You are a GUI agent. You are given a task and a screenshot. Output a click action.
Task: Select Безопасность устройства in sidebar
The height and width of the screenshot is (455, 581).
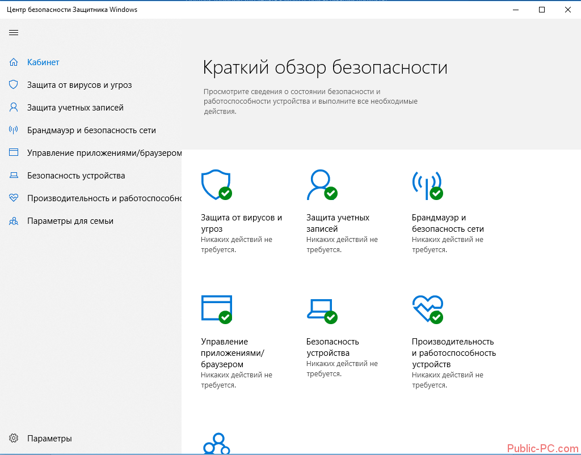(76, 176)
